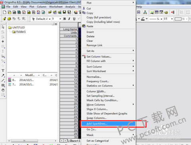
Task: Select worksheet row header 10
Action: [x=69, y=70]
